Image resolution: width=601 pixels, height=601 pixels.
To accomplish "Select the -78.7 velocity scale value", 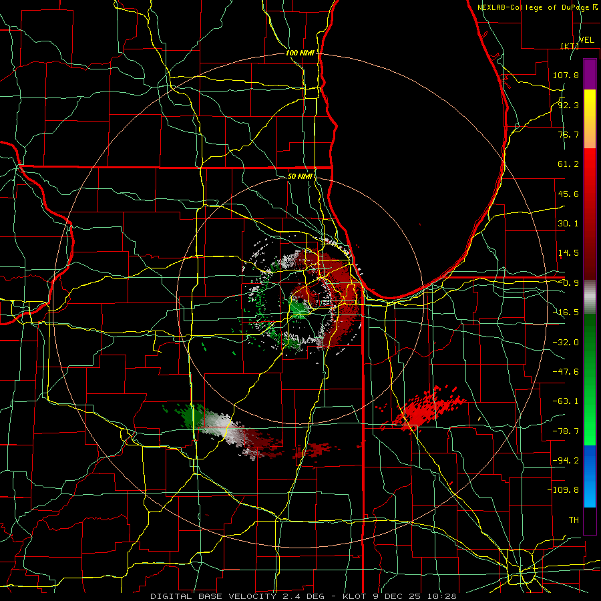I will 566,431.
